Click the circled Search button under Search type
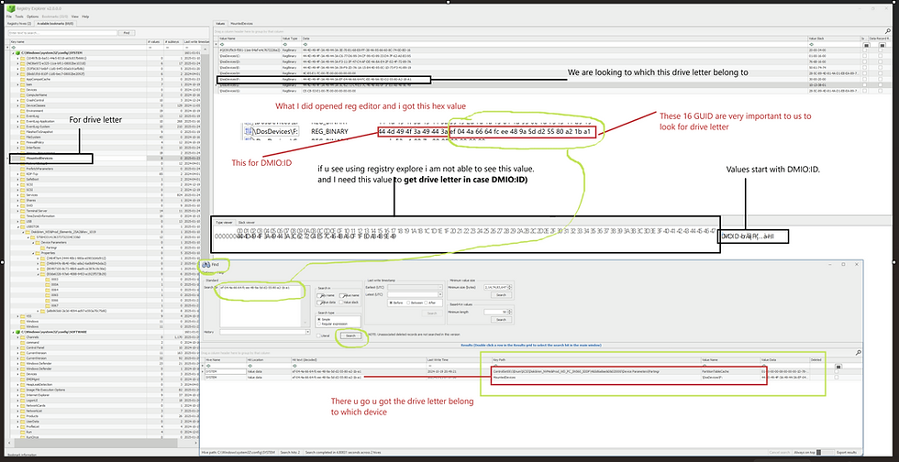The width and height of the screenshot is (899, 462). click(350, 335)
